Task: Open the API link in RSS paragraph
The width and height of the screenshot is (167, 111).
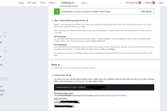Action: point(115,53)
